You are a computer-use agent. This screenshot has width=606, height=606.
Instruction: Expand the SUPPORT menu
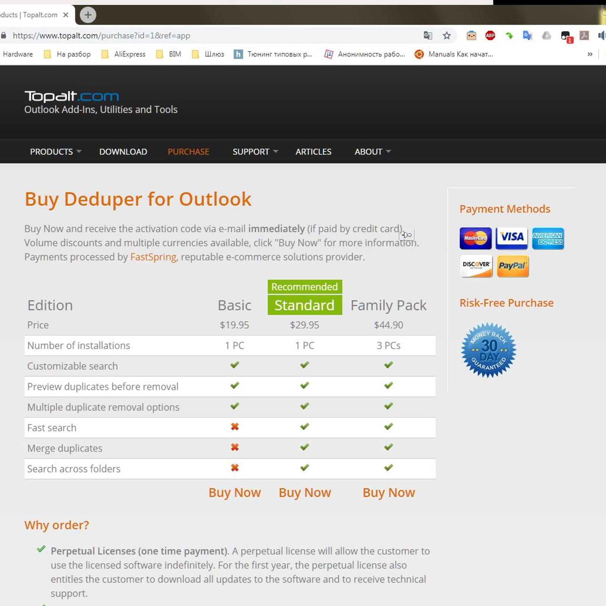pos(255,151)
